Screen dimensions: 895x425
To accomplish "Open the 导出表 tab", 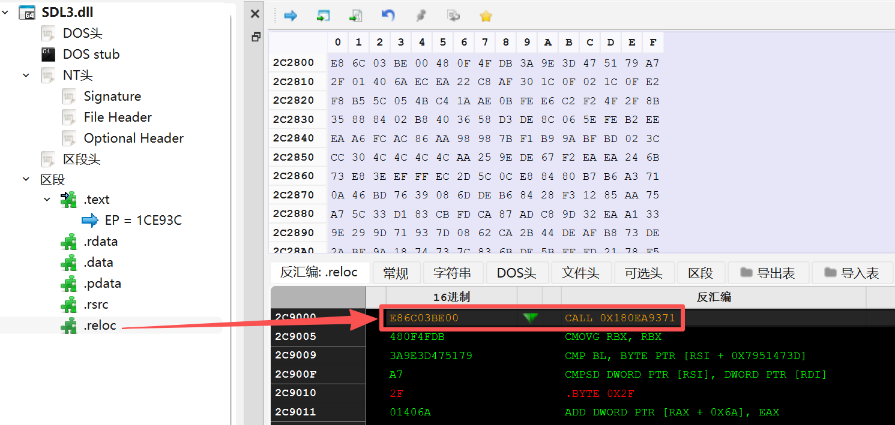I will [768, 273].
